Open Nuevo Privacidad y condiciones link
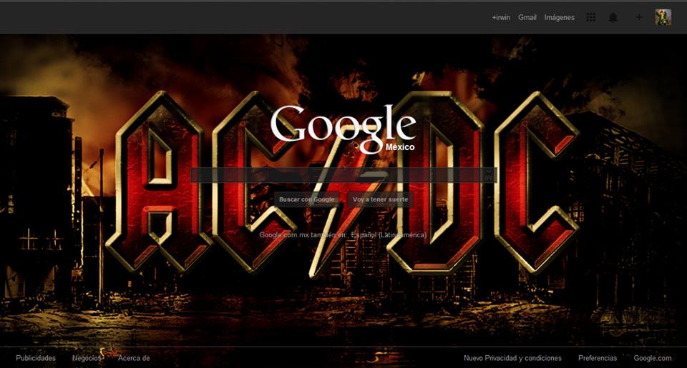 (x=512, y=358)
